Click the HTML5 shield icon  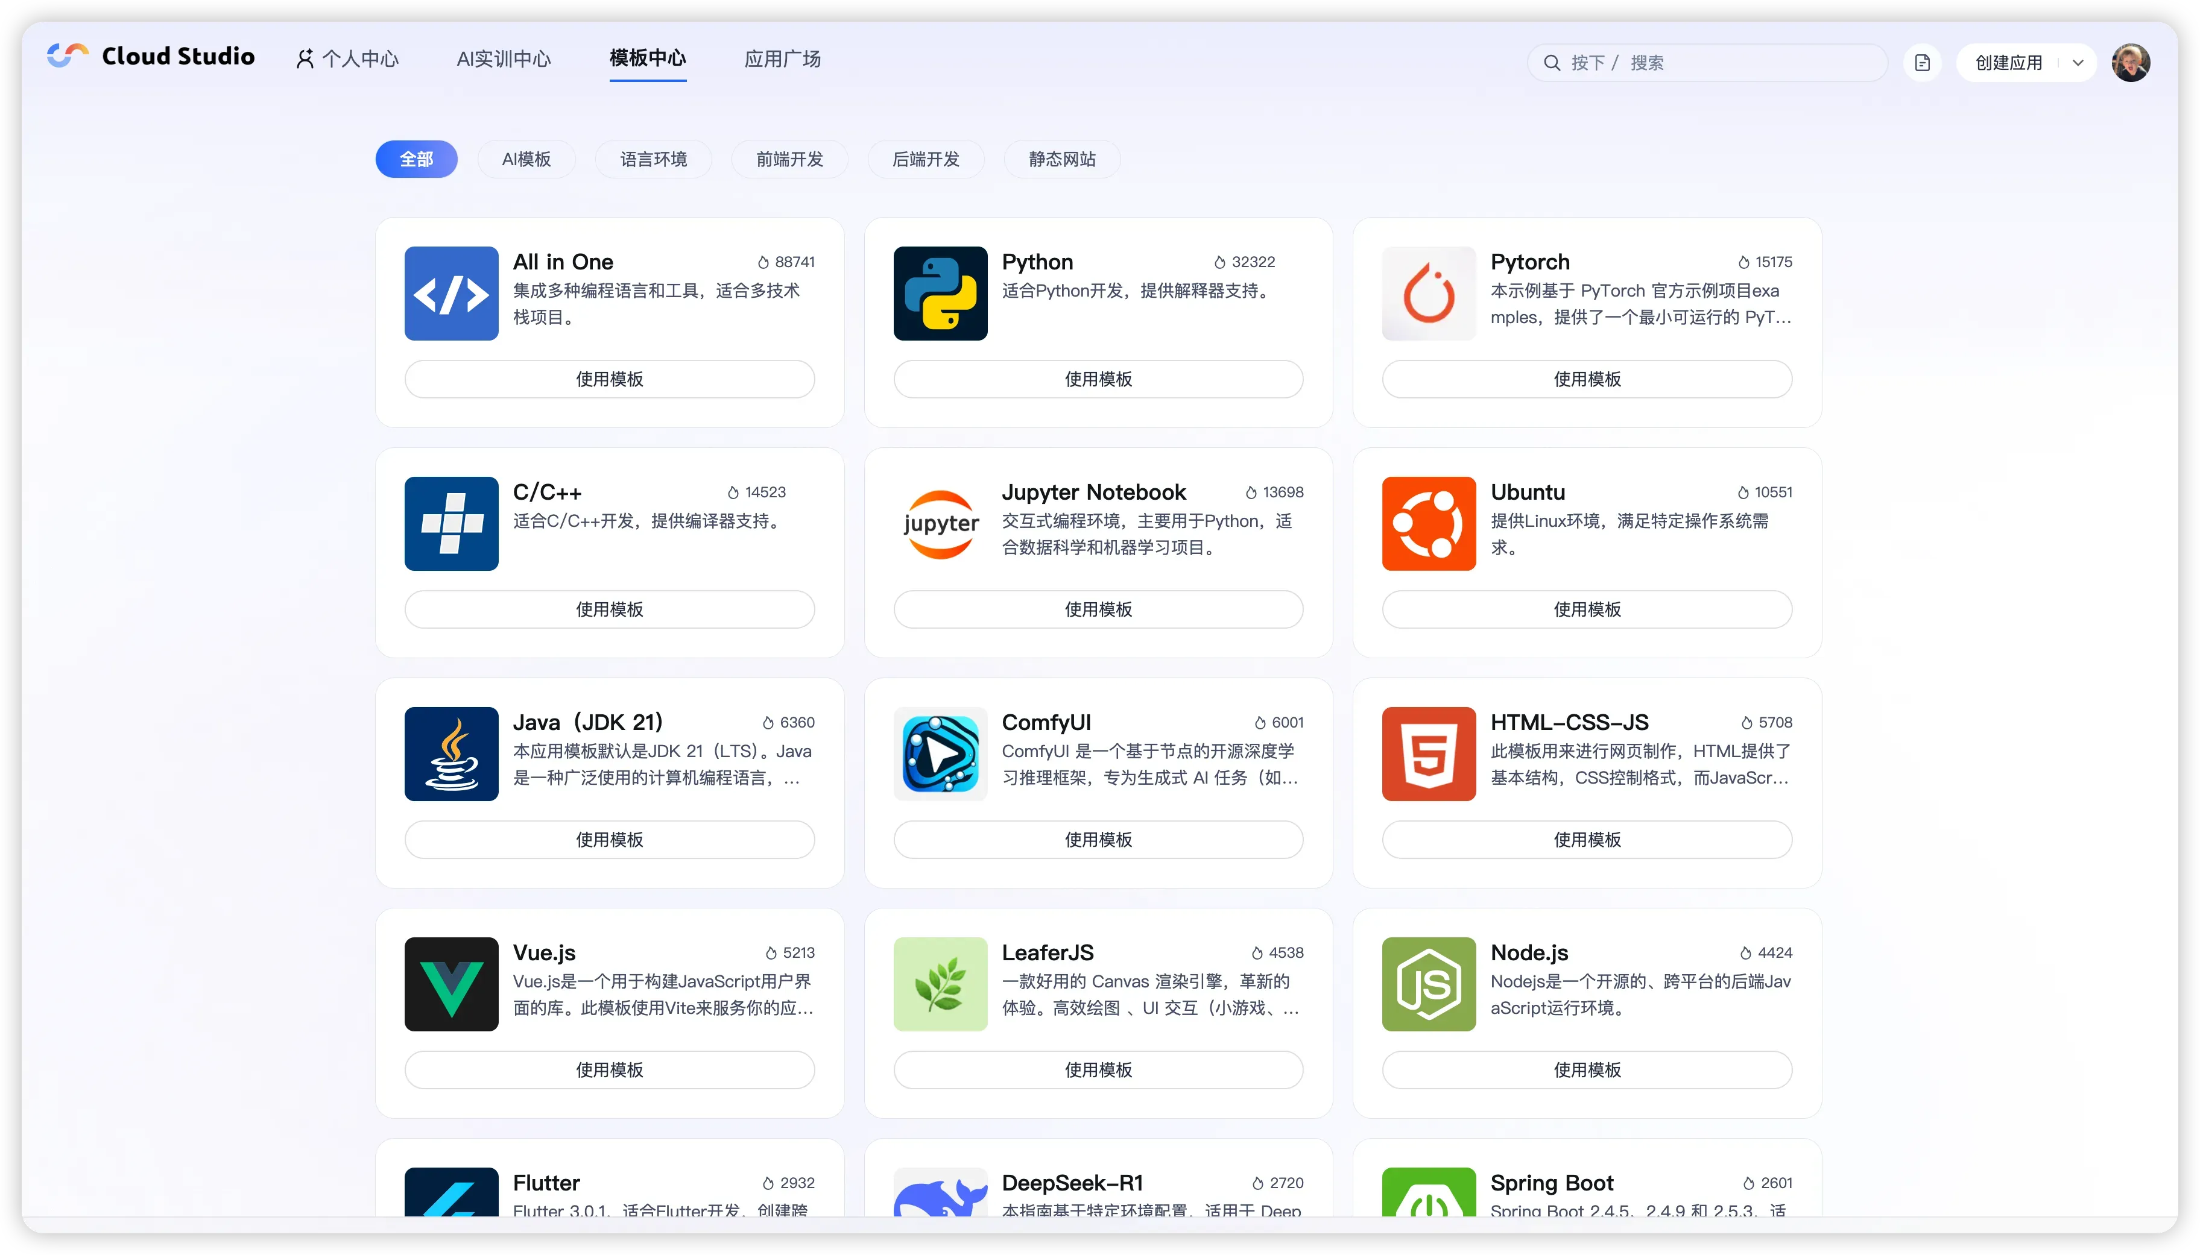[1429, 753]
